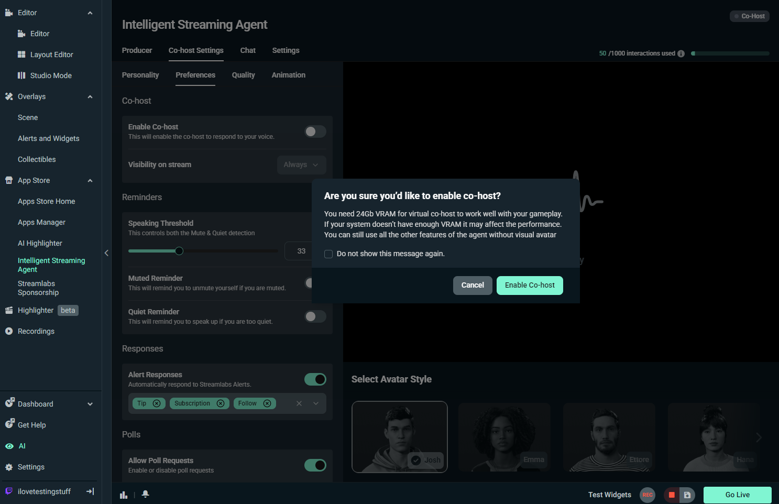Start recording with the REC button
This screenshot has height=504, width=779.
pos(647,495)
